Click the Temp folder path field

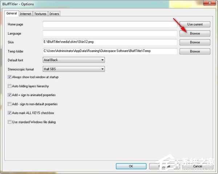tap(110, 51)
